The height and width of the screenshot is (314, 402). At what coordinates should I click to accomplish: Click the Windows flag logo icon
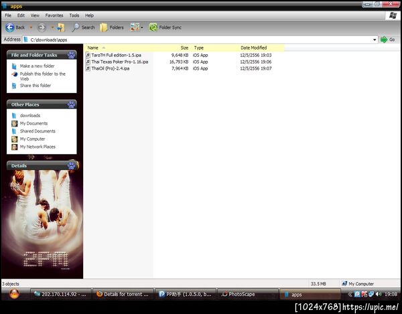(x=393, y=15)
